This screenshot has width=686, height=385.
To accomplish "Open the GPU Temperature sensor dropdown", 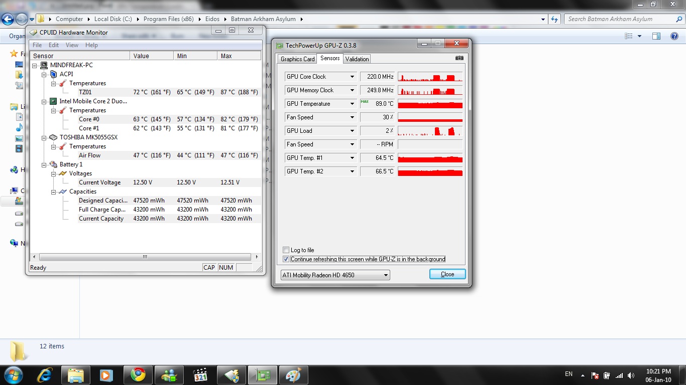I will pos(353,104).
